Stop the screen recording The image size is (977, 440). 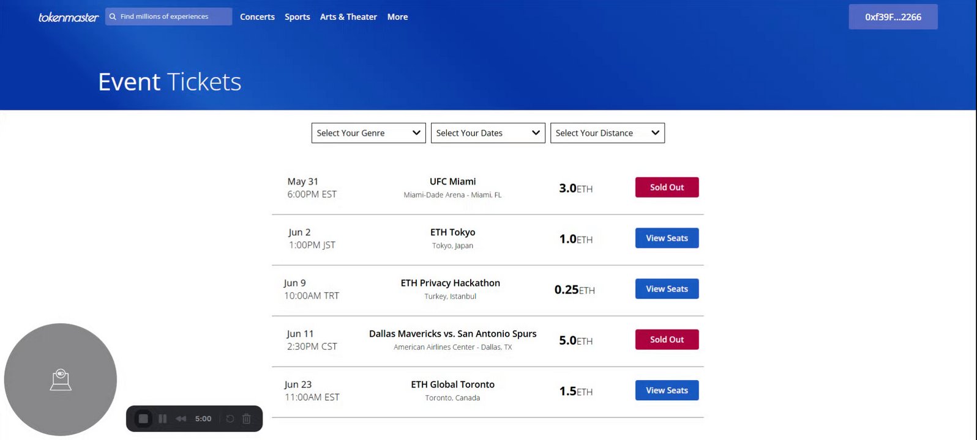point(143,419)
